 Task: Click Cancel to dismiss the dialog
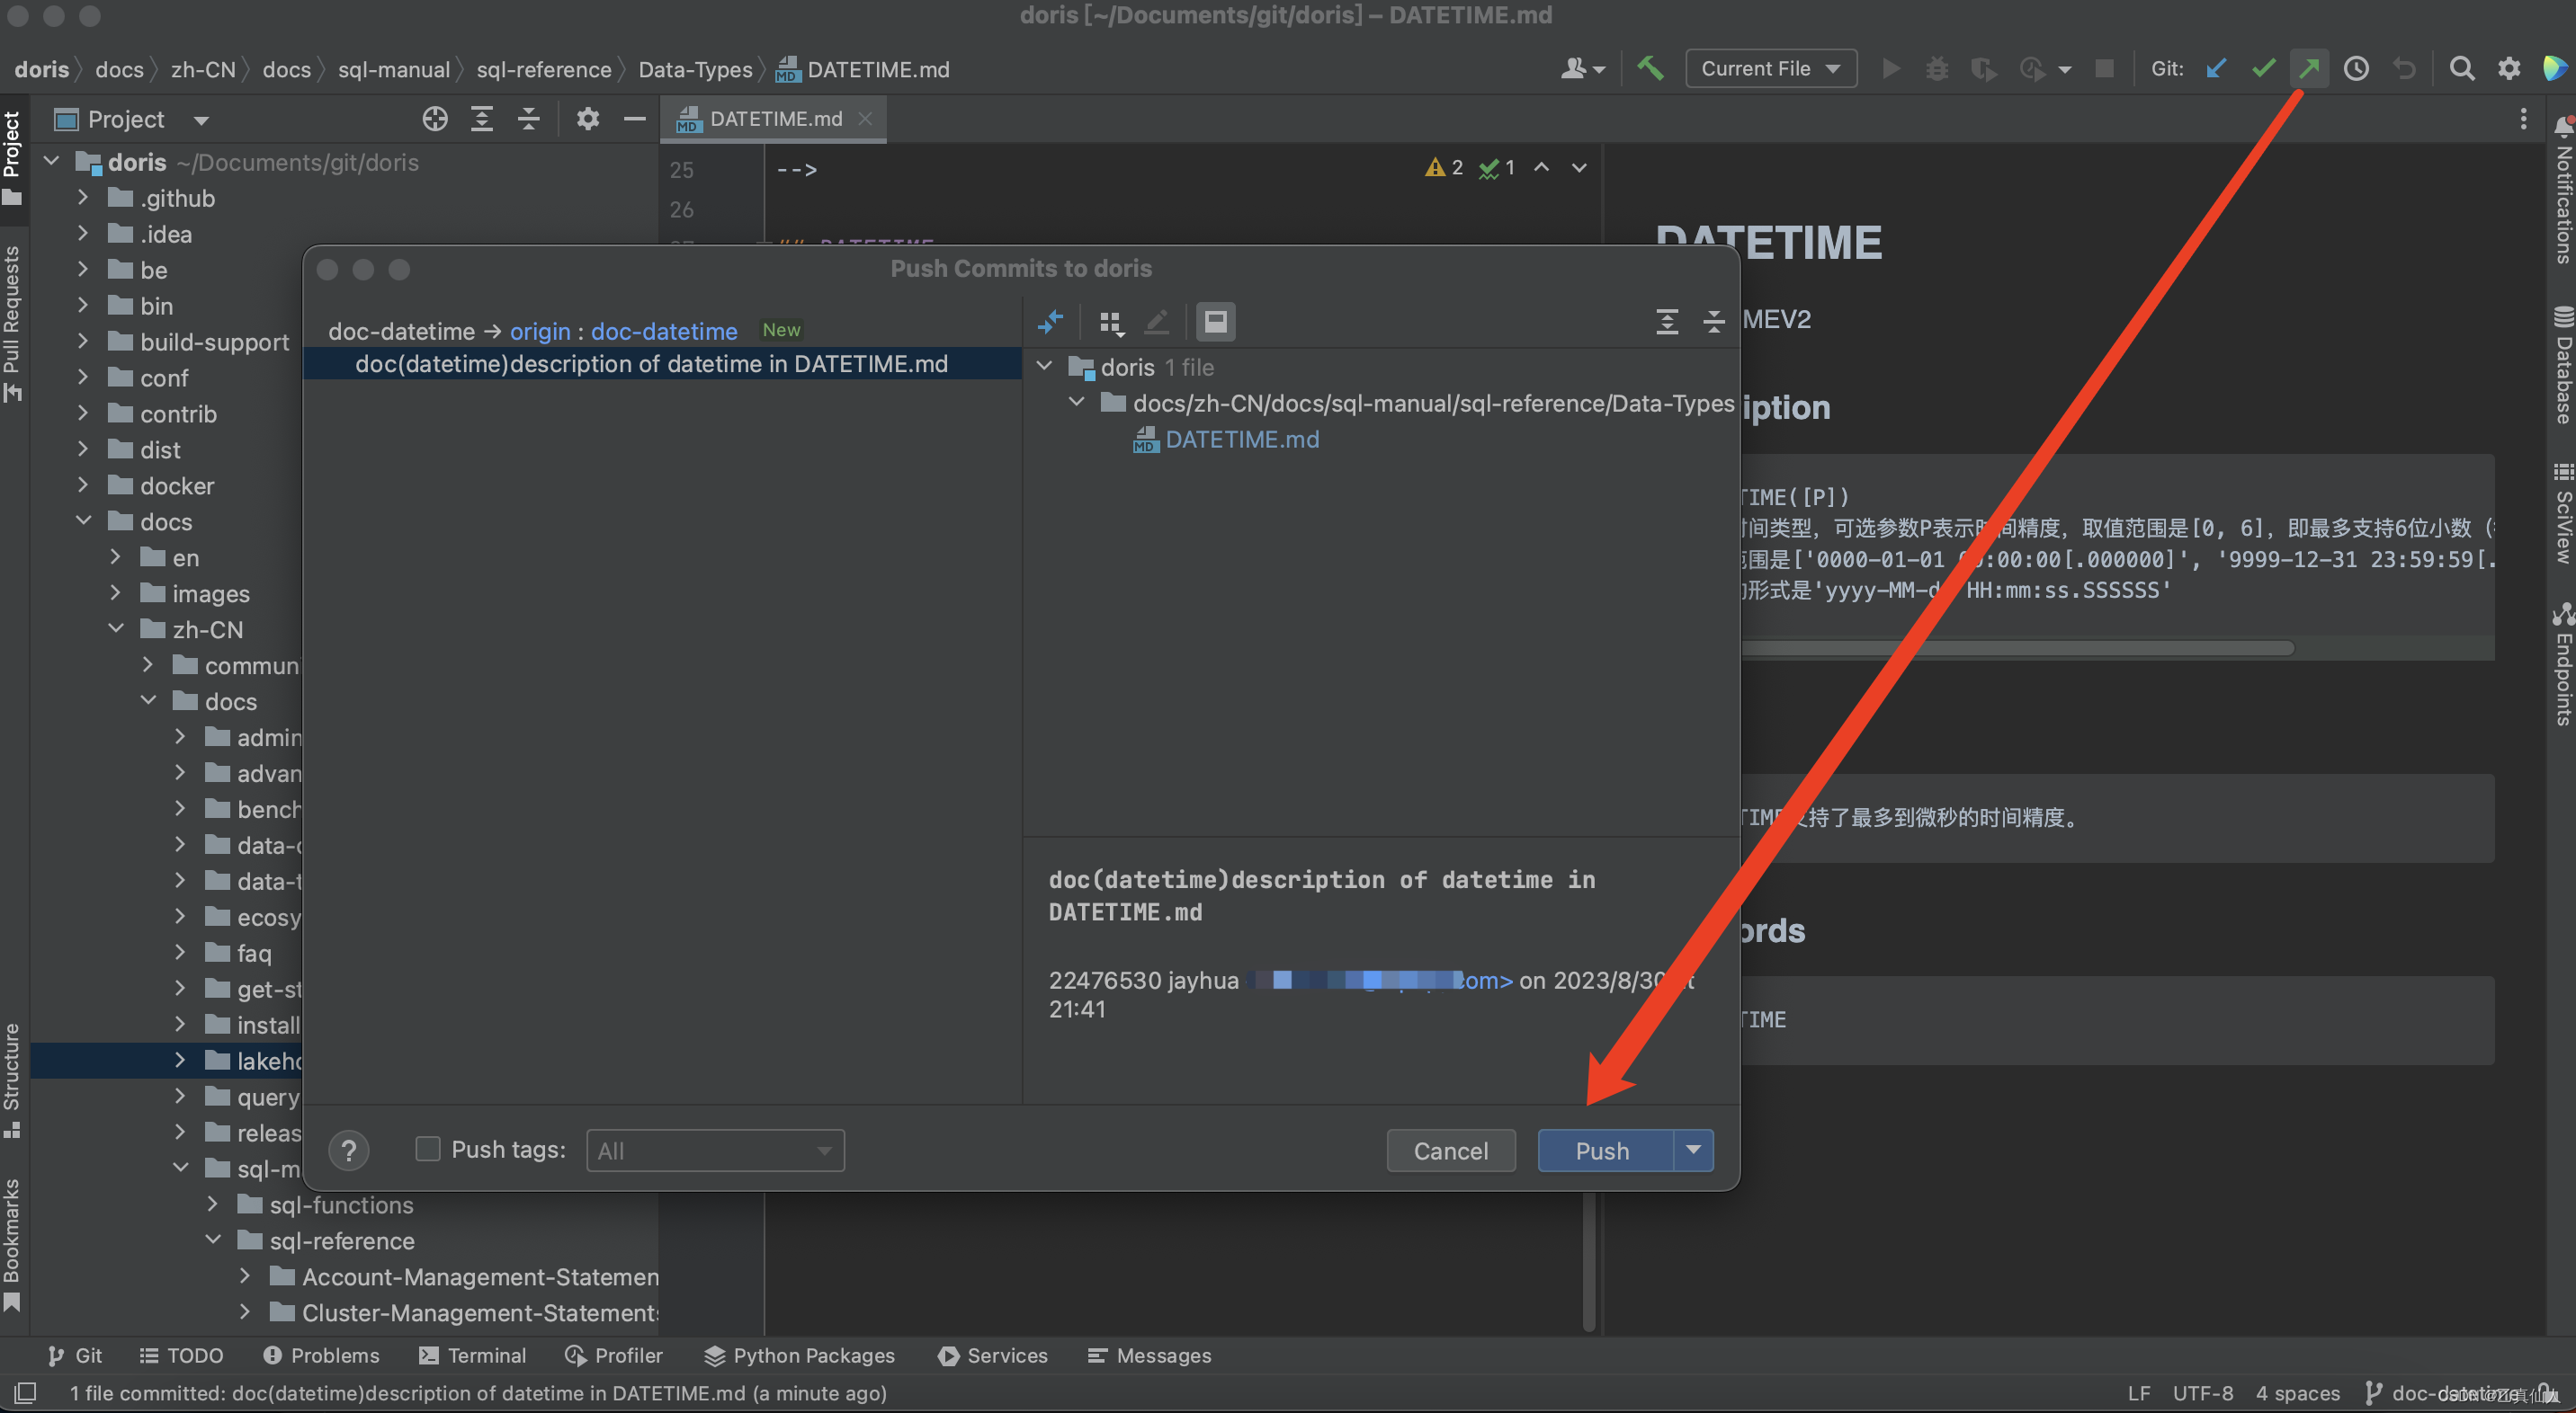[1452, 1149]
